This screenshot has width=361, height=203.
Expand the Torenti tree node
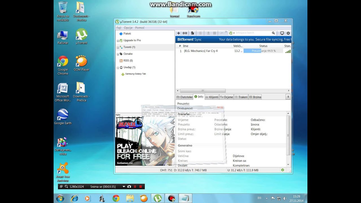point(118,47)
